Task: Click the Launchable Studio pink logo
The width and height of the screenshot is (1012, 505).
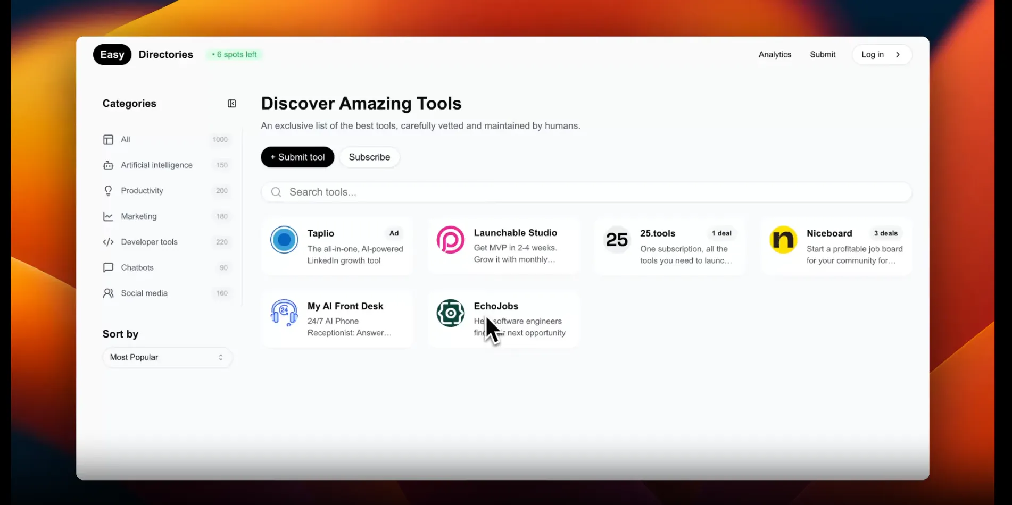Action: [x=450, y=240]
